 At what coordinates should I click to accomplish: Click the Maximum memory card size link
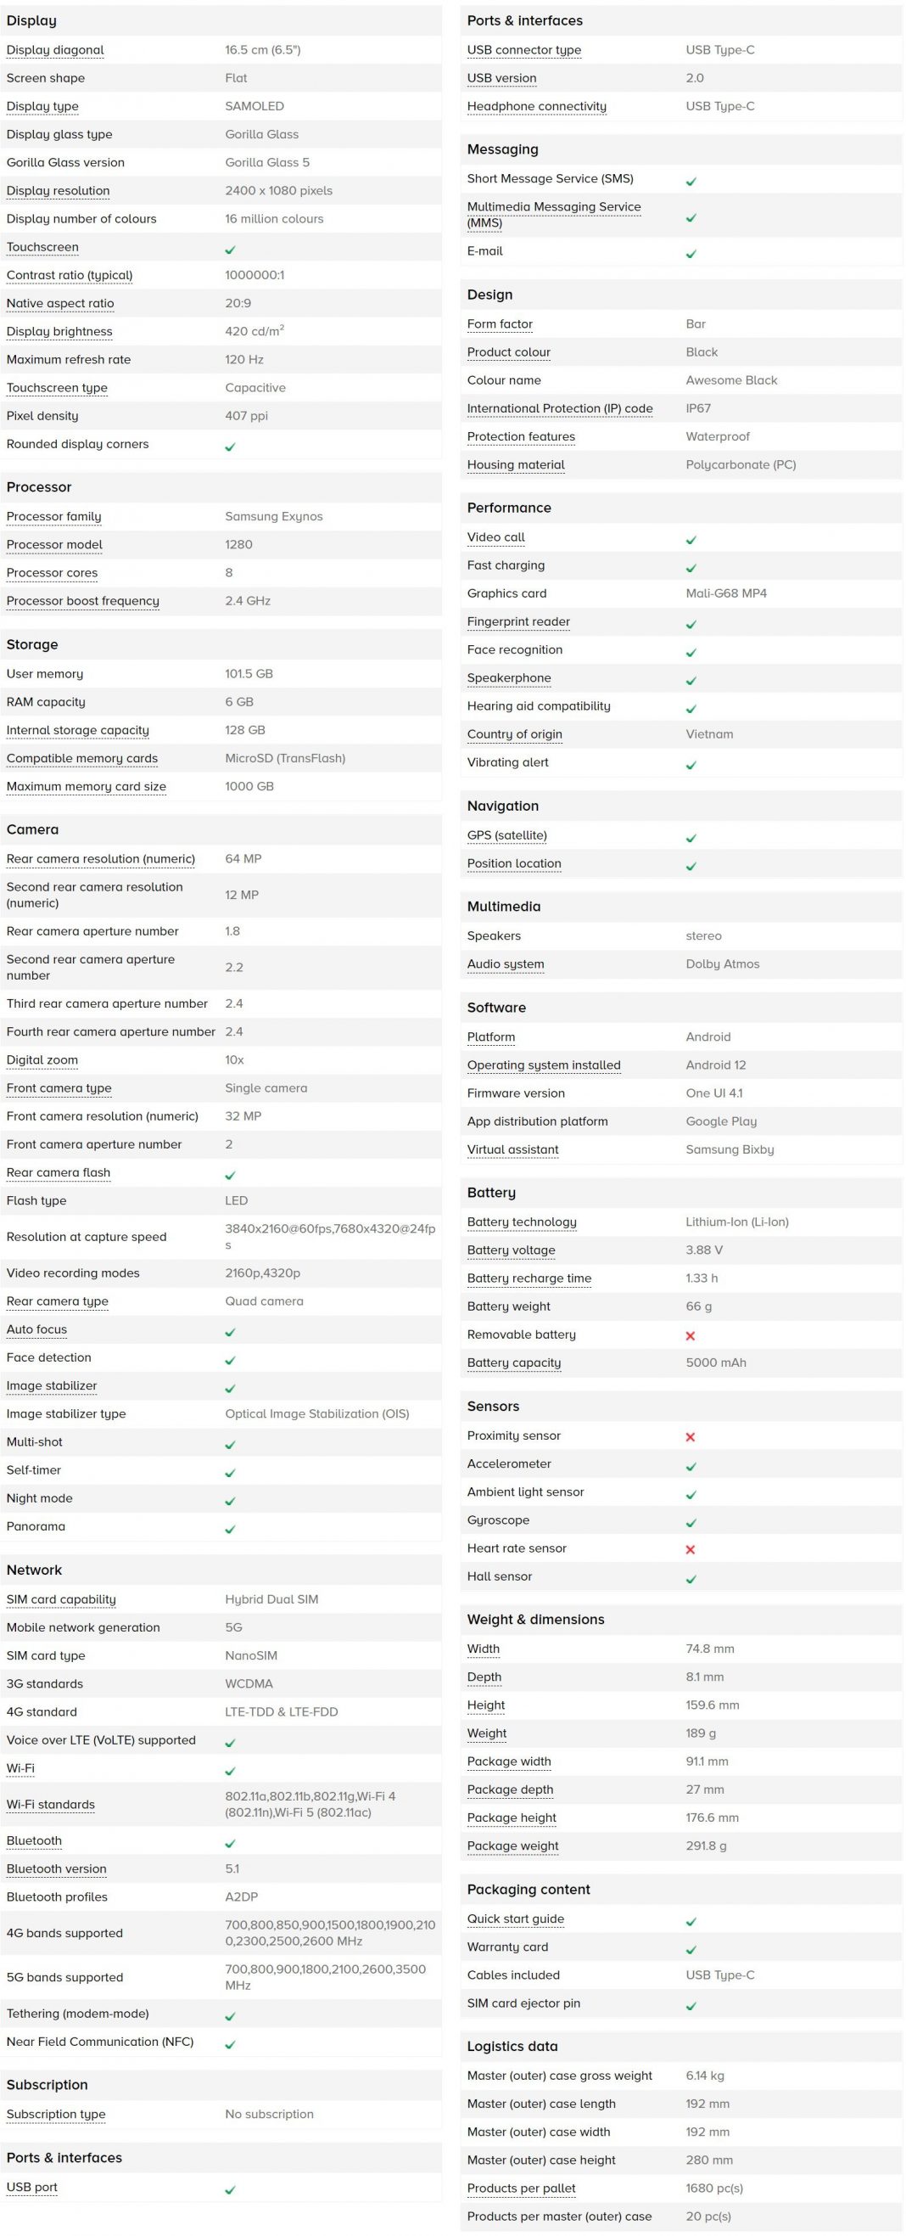(x=86, y=786)
